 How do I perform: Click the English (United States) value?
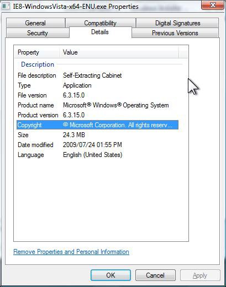(x=92, y=155)
